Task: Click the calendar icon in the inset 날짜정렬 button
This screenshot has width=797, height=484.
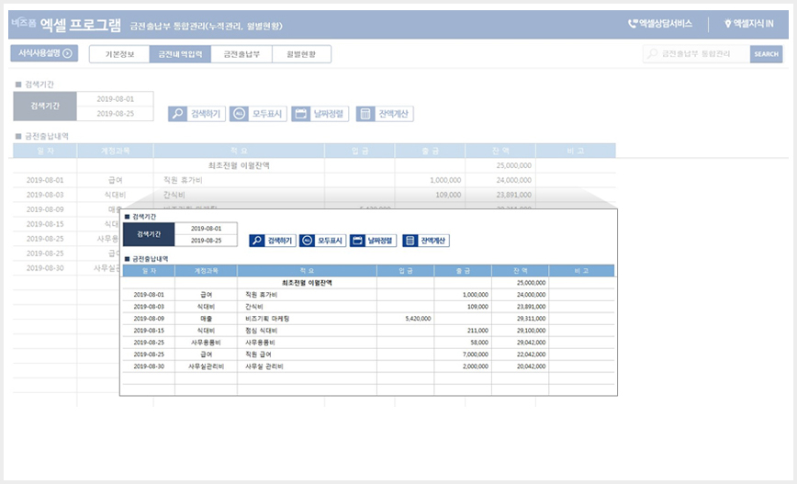Action: (357, 241)
